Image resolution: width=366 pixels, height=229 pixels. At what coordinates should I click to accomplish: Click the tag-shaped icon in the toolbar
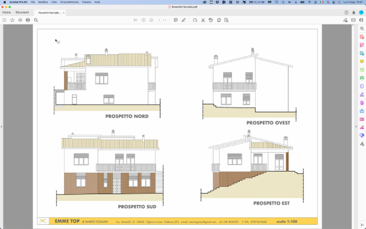click(x=211, y=20)
